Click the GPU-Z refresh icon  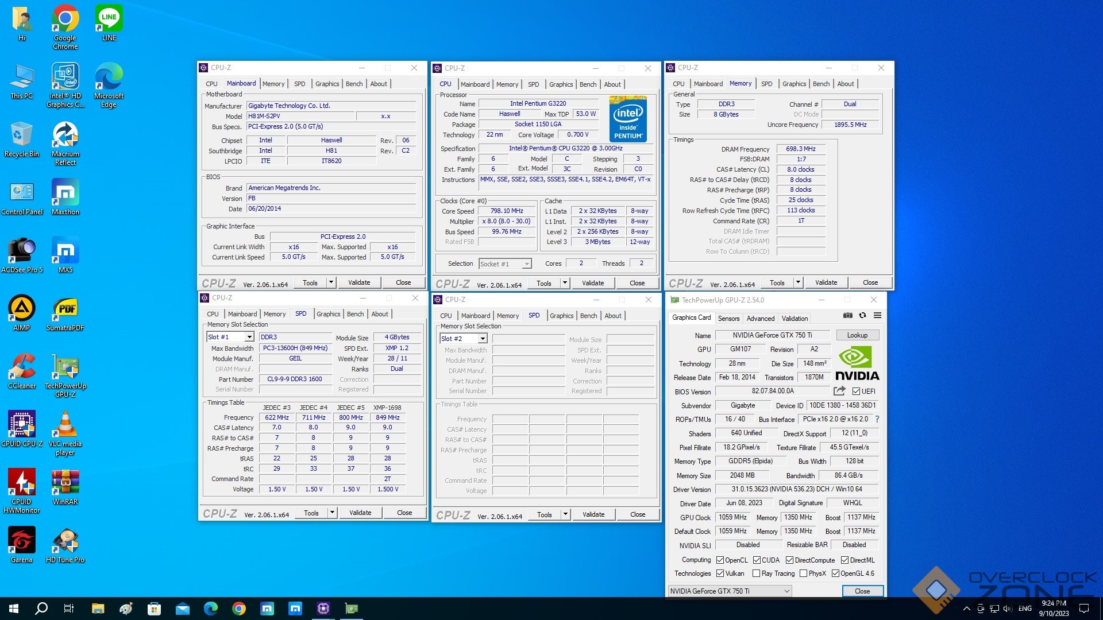click(x=862, y=315)
